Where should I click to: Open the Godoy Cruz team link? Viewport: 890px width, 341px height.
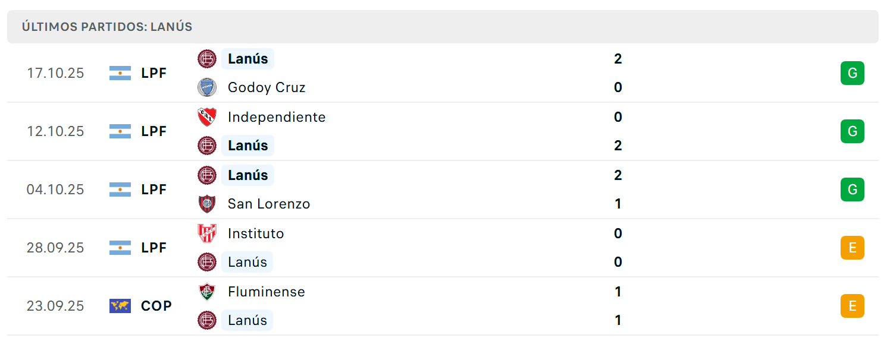[267, 87]
